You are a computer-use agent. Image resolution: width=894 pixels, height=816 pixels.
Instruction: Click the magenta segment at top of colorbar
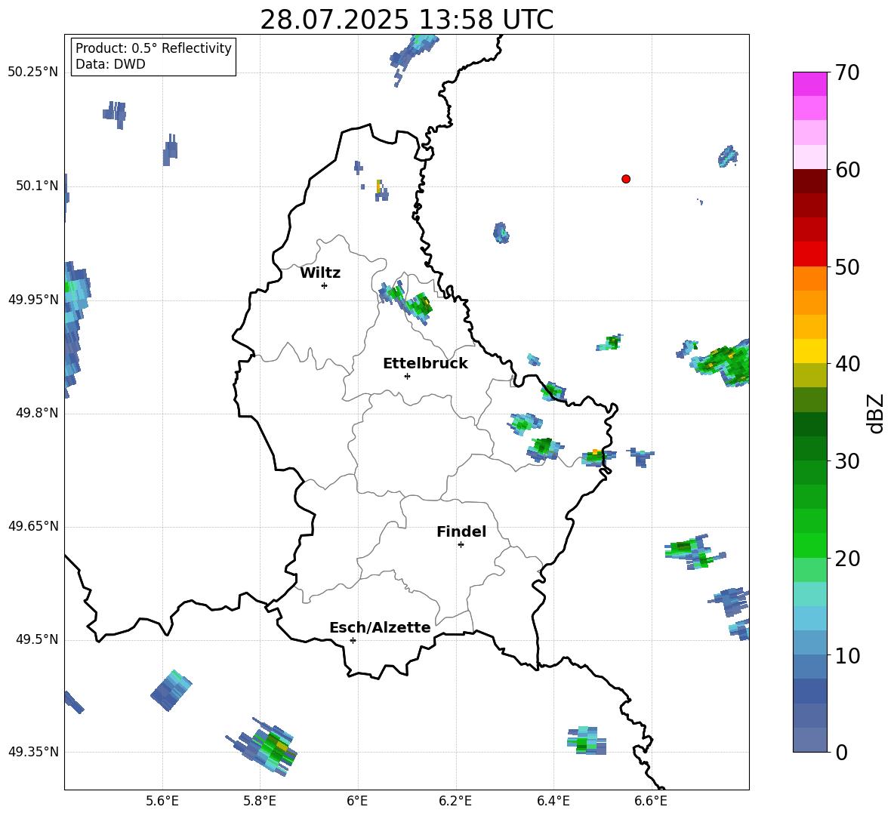point(809,84)
